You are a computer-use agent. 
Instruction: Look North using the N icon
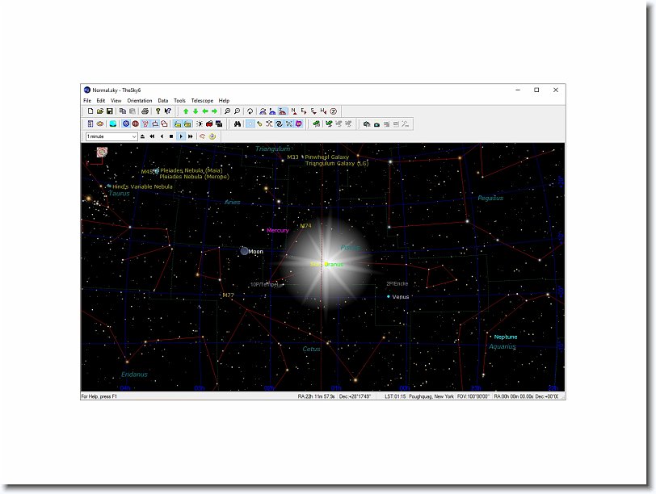294,111
